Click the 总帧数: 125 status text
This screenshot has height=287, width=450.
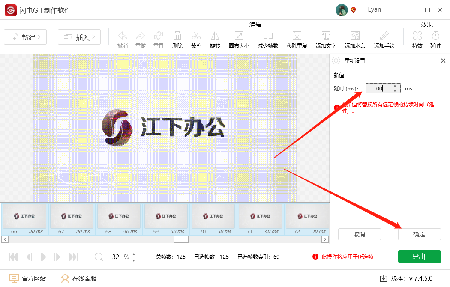point(171,257)
